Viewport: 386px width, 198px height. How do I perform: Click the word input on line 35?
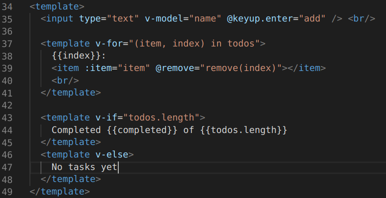[x=60, y=18]
